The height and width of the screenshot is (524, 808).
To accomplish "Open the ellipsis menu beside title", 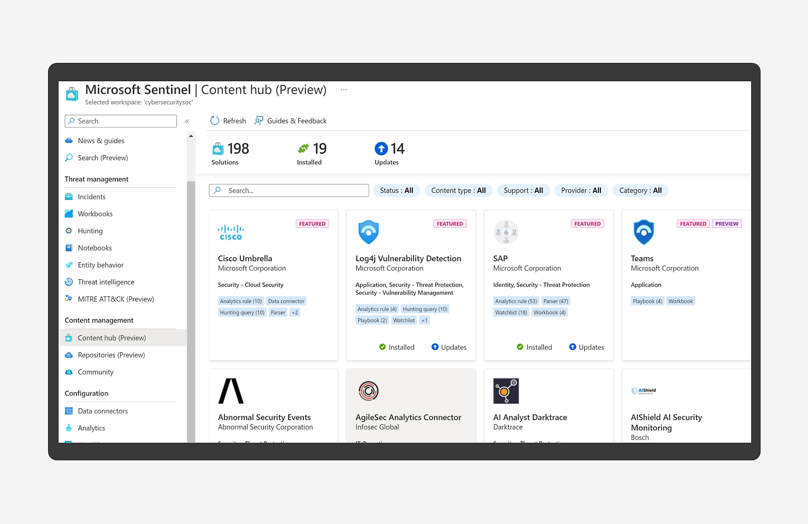I will tap(344, 90).
